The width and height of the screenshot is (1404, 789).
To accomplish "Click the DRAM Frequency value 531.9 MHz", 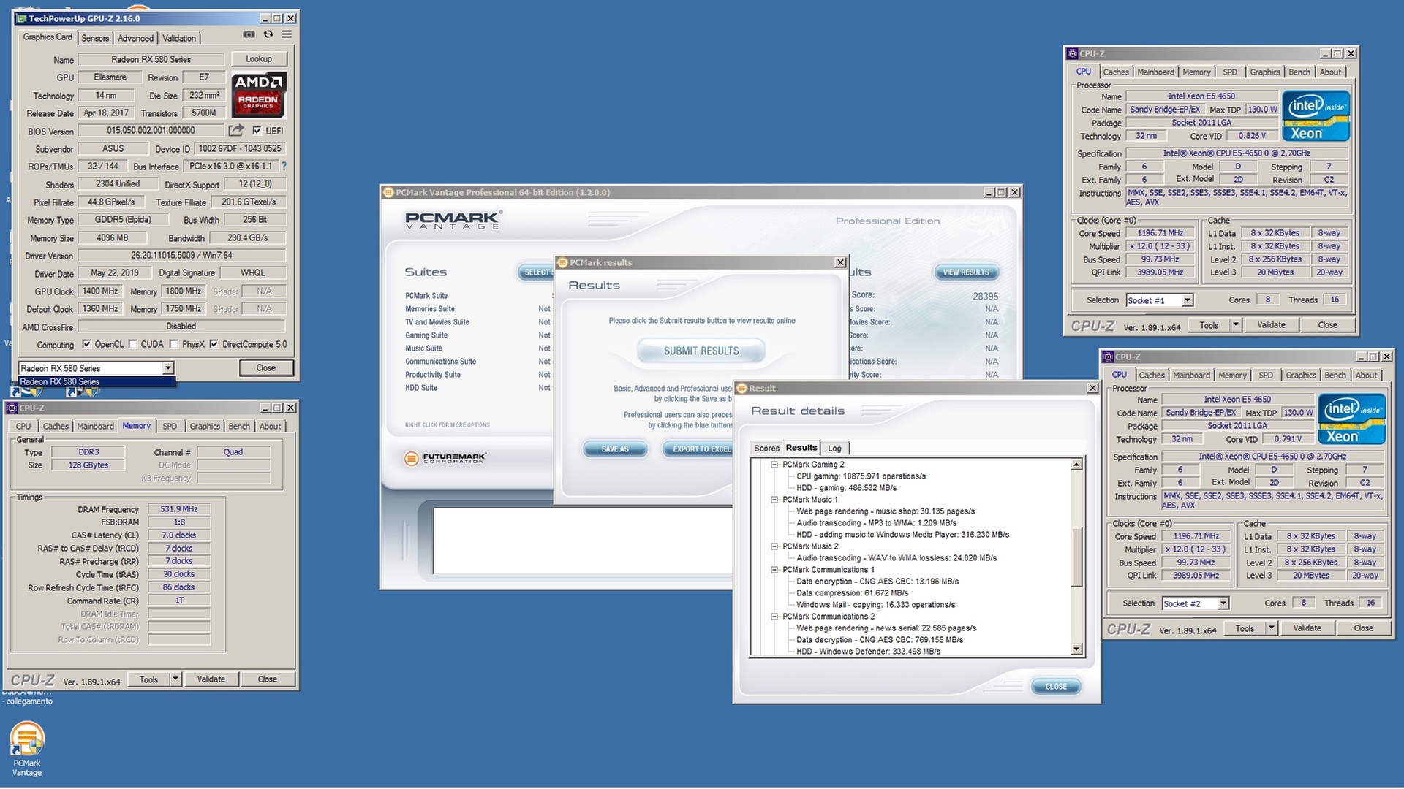I will click(179, 509).
